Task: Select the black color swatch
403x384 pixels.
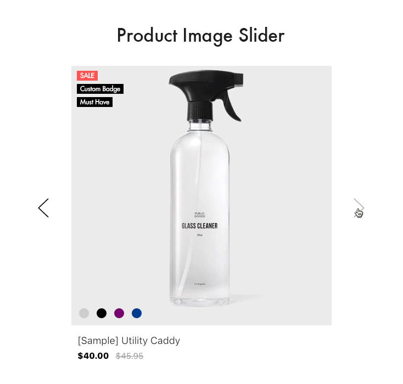Action: tap(102, 313)
